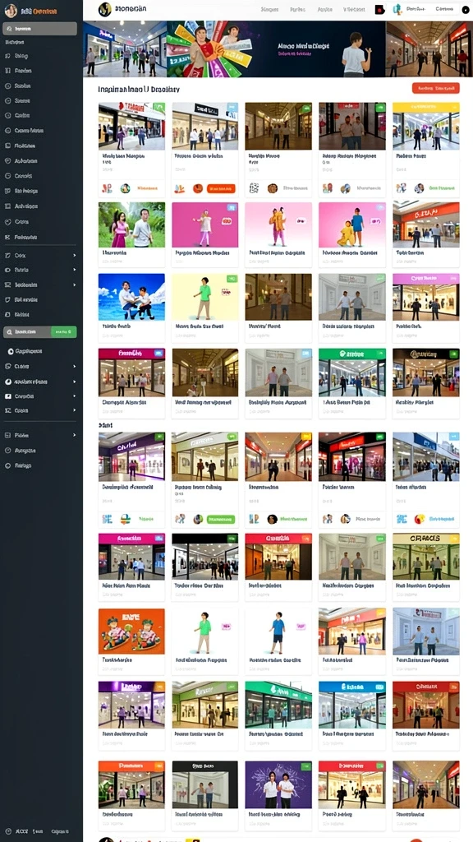Click the orange-red button beside the directory heading
The height and width of the screenshot is (842, 473).
435,88
